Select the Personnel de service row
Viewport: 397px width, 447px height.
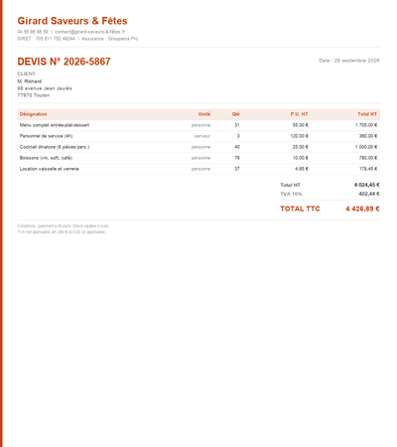pos(198,136)
